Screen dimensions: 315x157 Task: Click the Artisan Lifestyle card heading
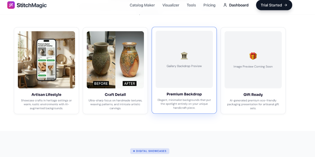(46, 95)
